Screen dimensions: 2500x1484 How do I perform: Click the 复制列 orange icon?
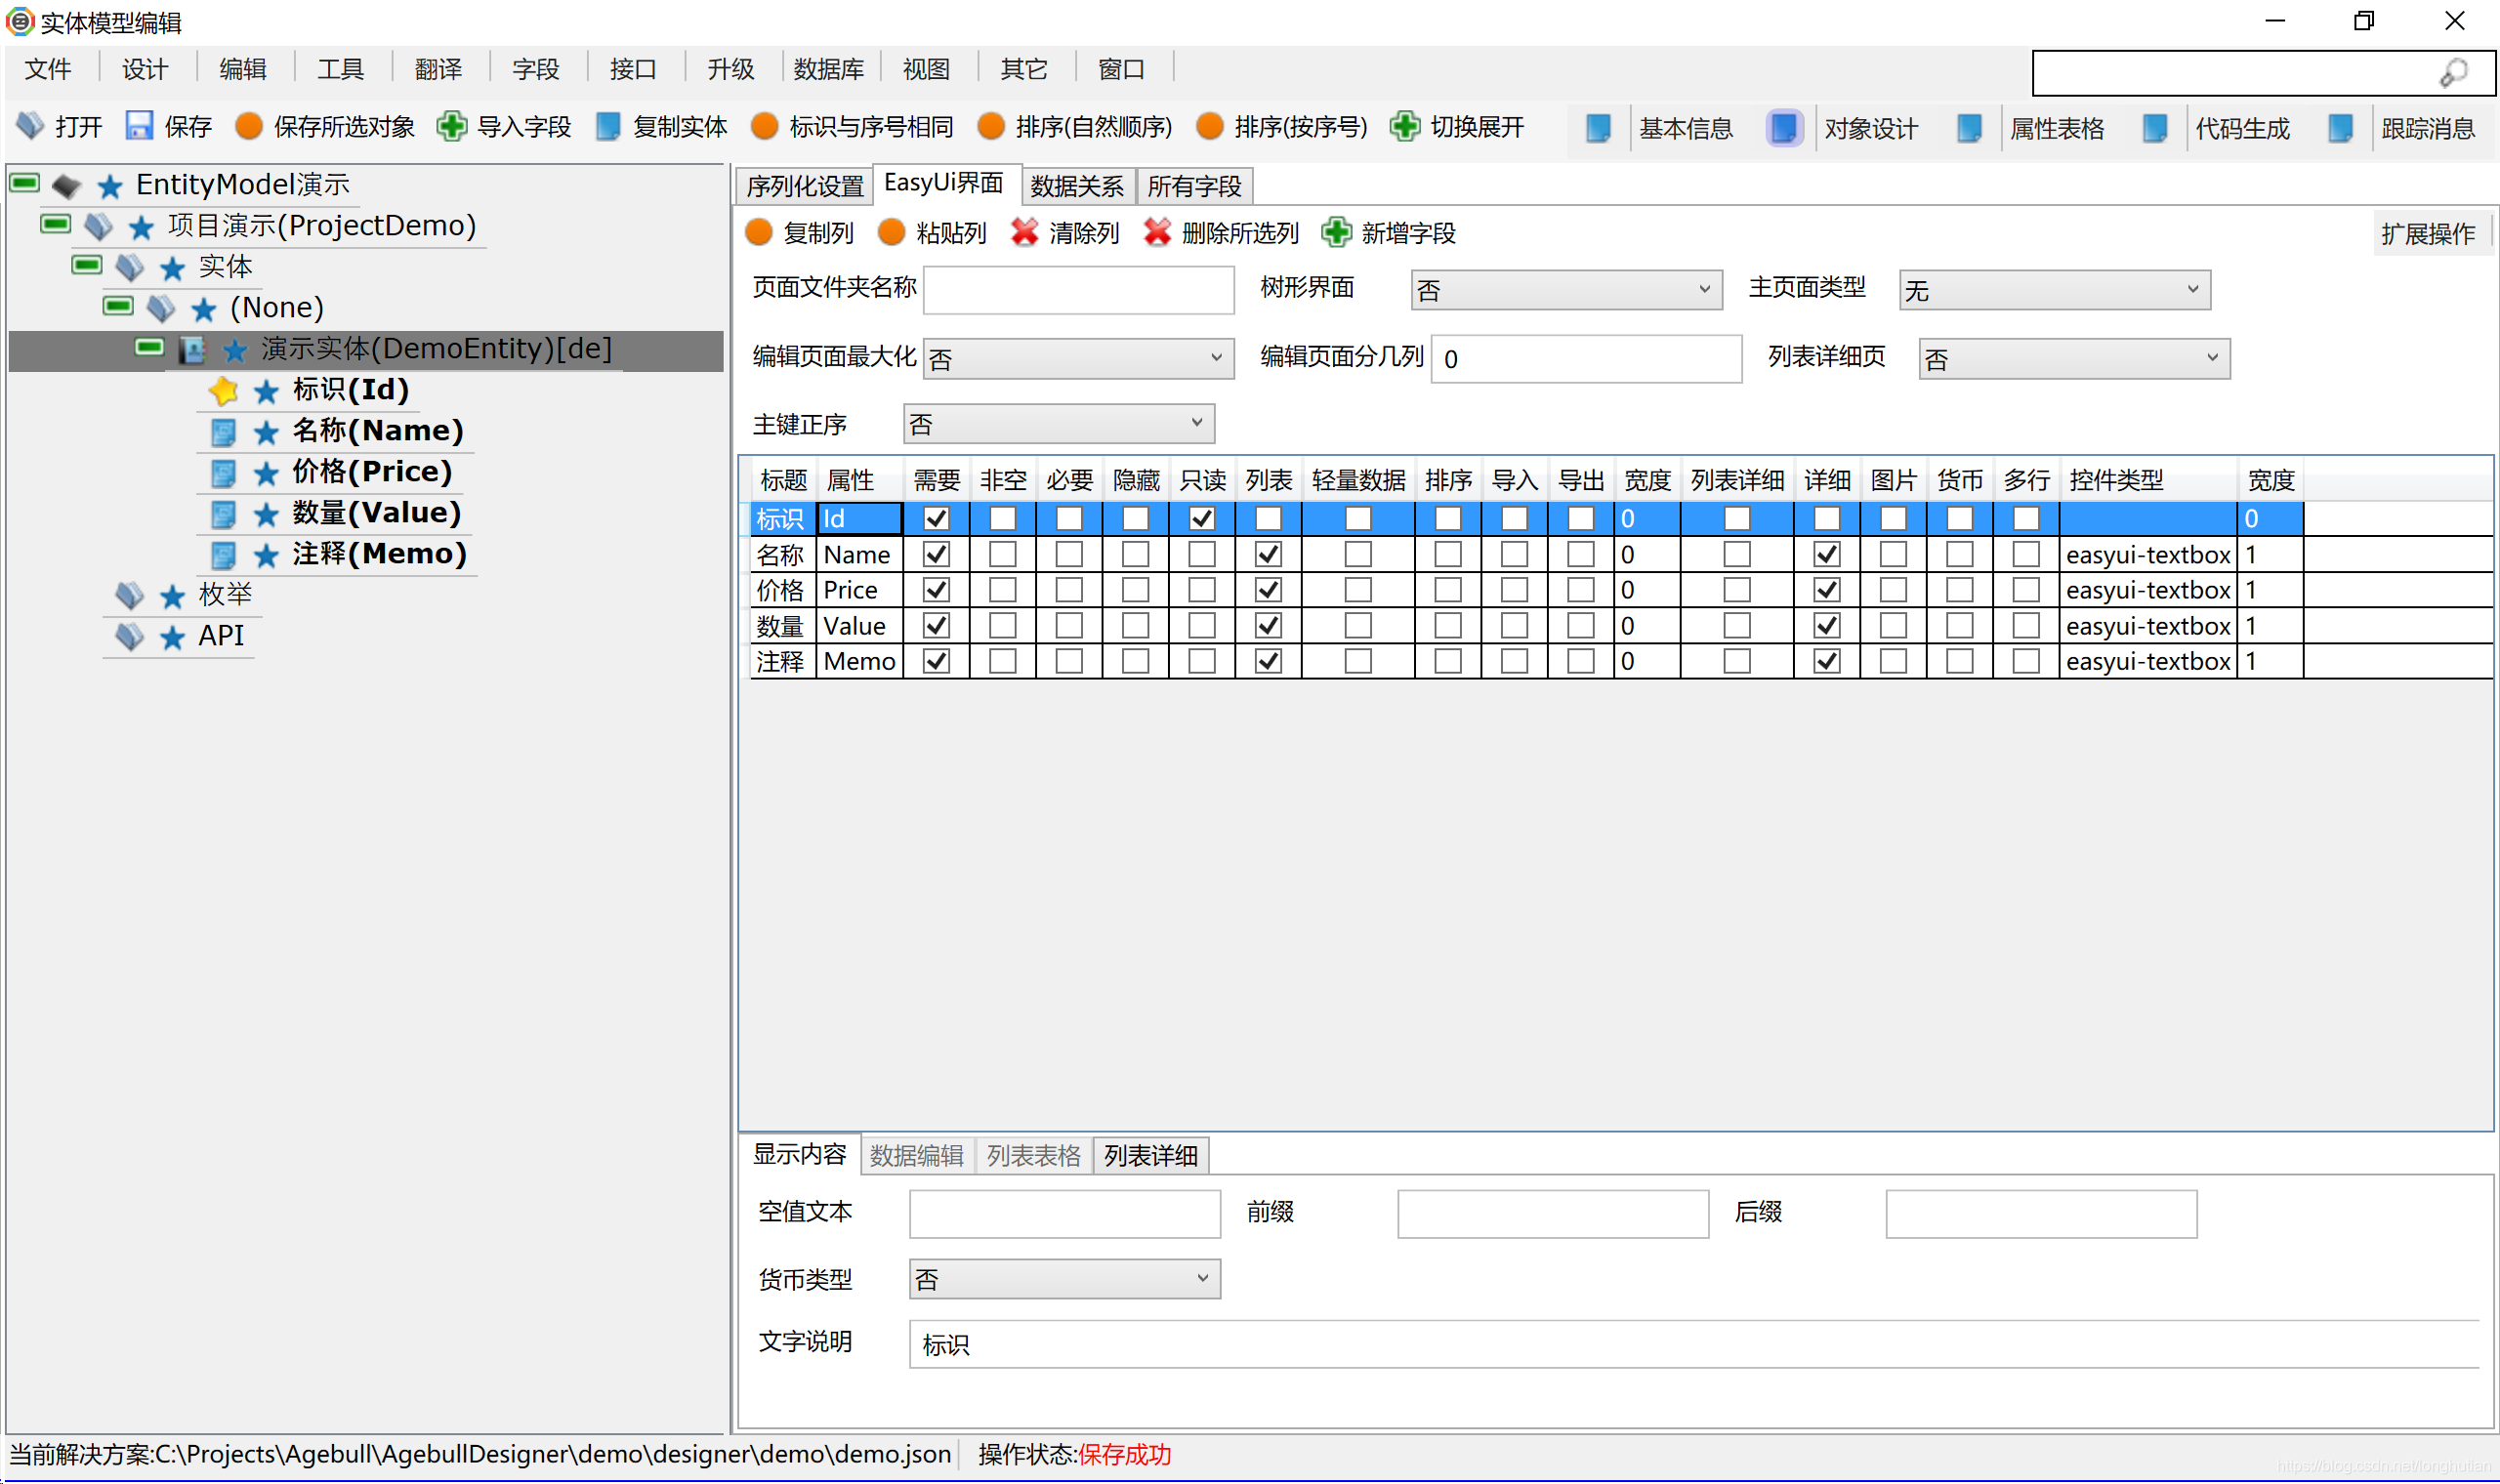760,232
